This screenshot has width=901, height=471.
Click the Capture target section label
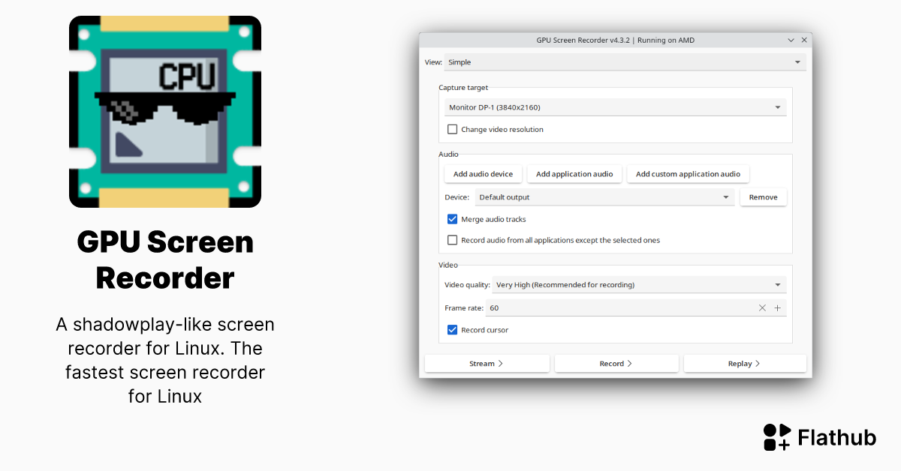(463, 88)
